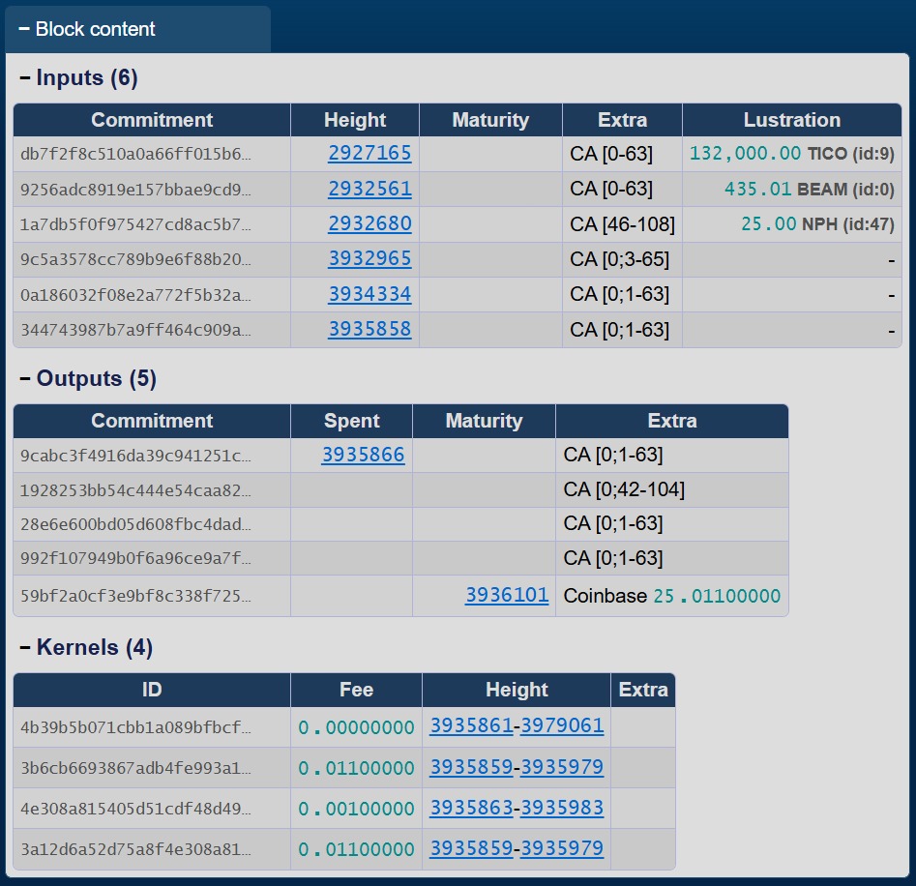Collapse the Kernels (4) section
916x886 pixels.
pyautogui.click(x=86, y=648)
